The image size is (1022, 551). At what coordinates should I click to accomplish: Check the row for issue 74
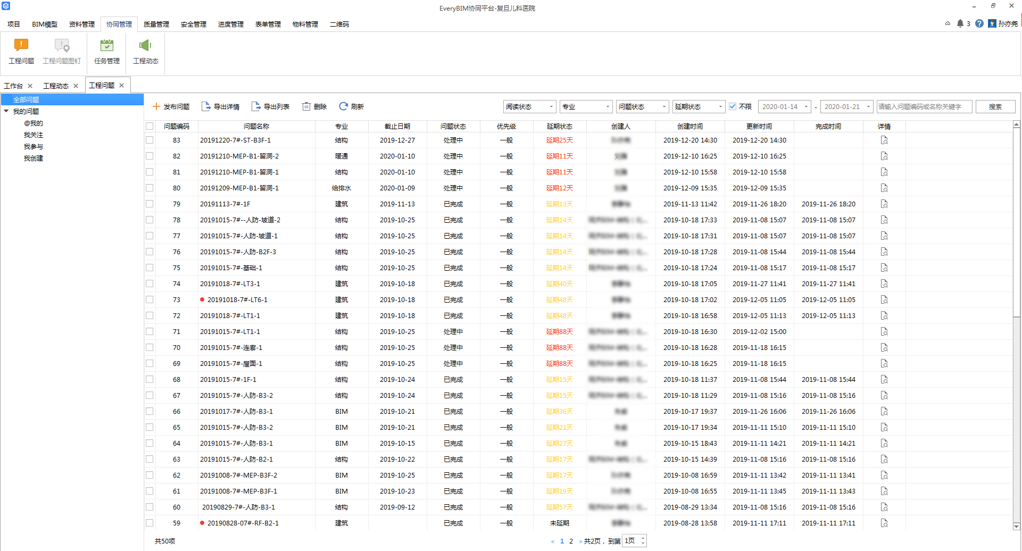(149, 283)
